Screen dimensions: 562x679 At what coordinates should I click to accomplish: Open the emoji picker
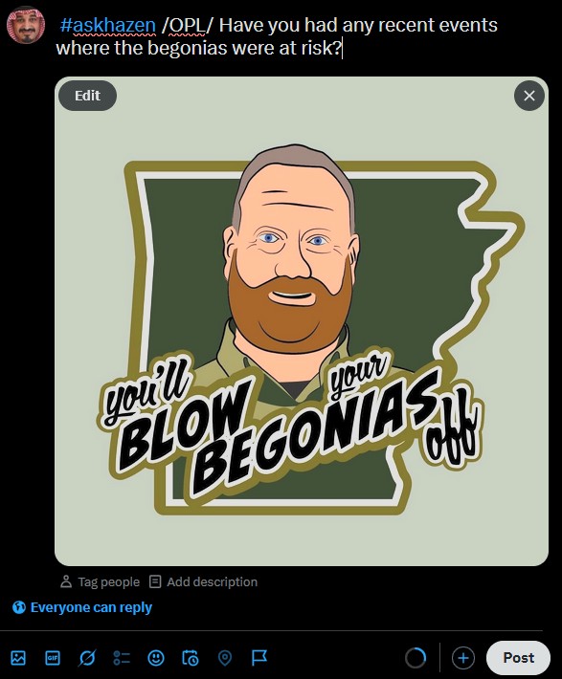pyautogui.click(x=156, y=658)
